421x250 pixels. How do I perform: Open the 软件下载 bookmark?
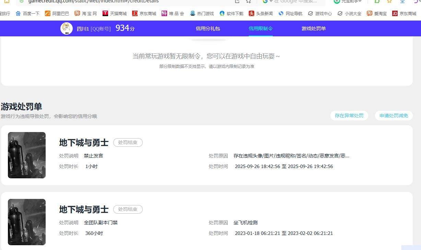pos(231,14)
